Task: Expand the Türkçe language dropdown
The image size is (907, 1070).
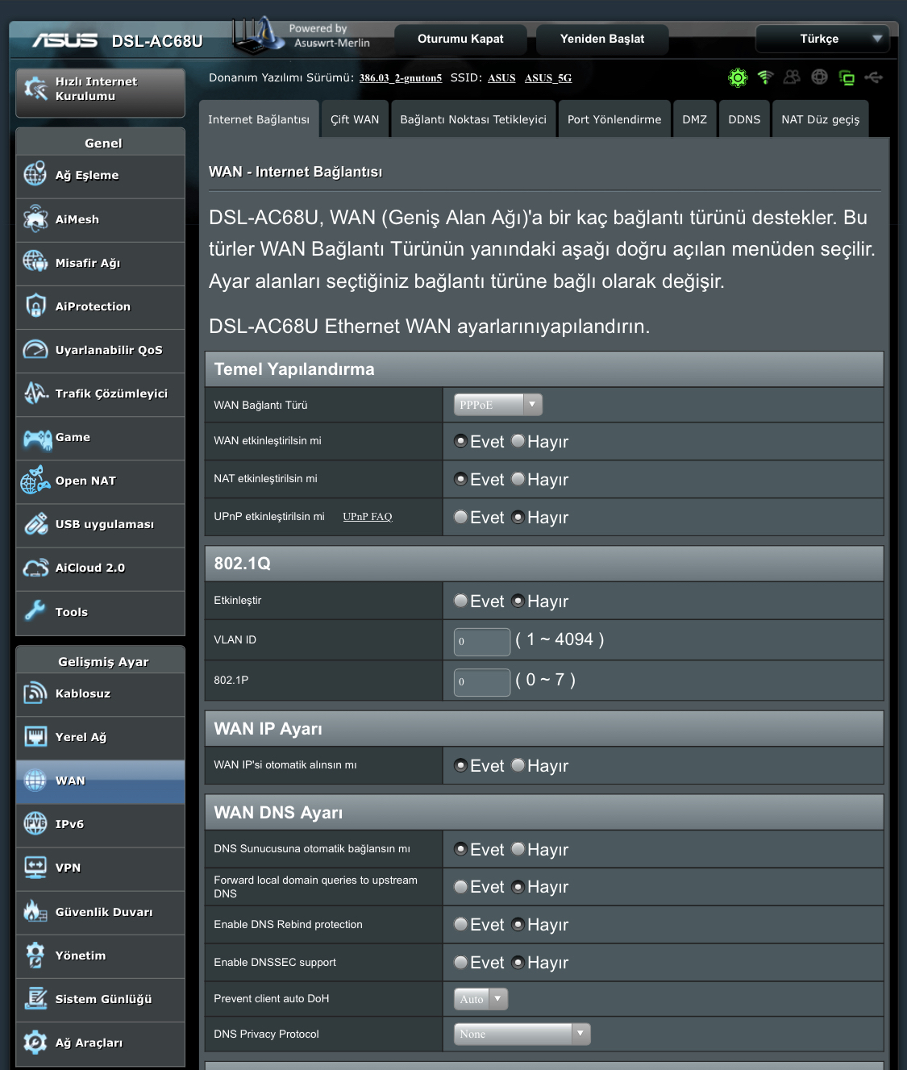Action: tap(822, 39)
